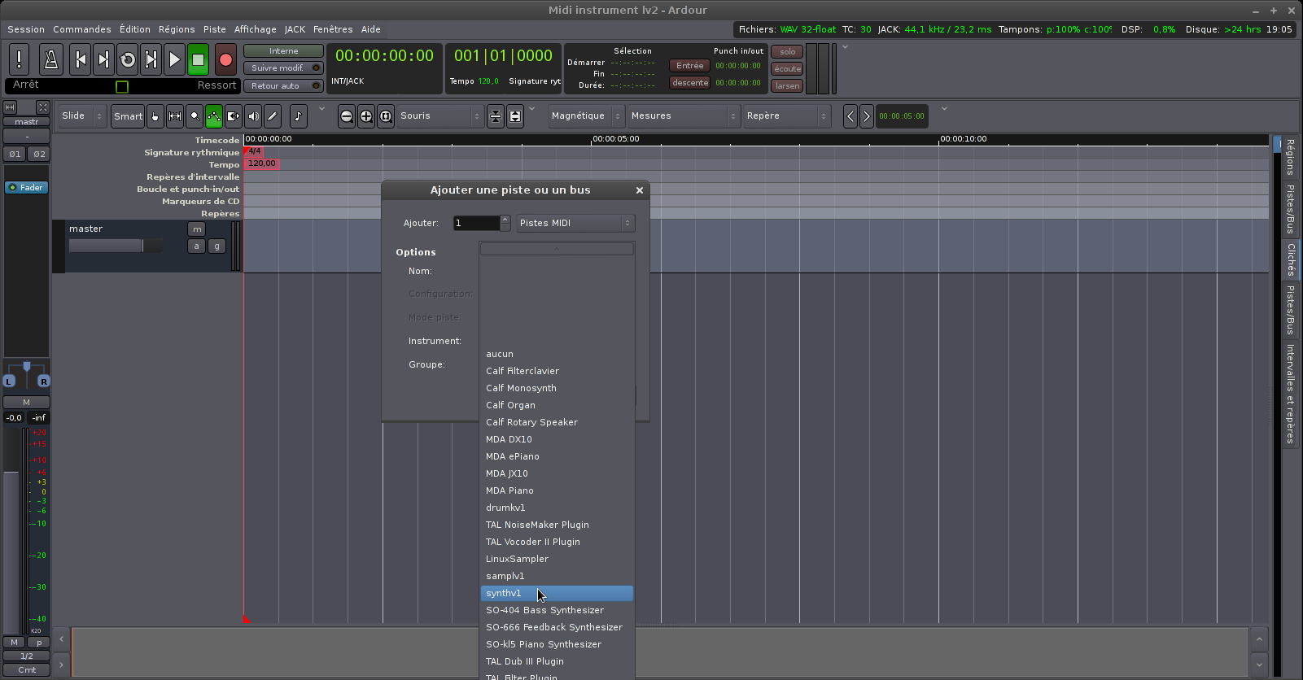The width and height of the screenshot is (1303, 680).
Task: Expand the Slide edit mode dropdown
Action: coord(83,116)
